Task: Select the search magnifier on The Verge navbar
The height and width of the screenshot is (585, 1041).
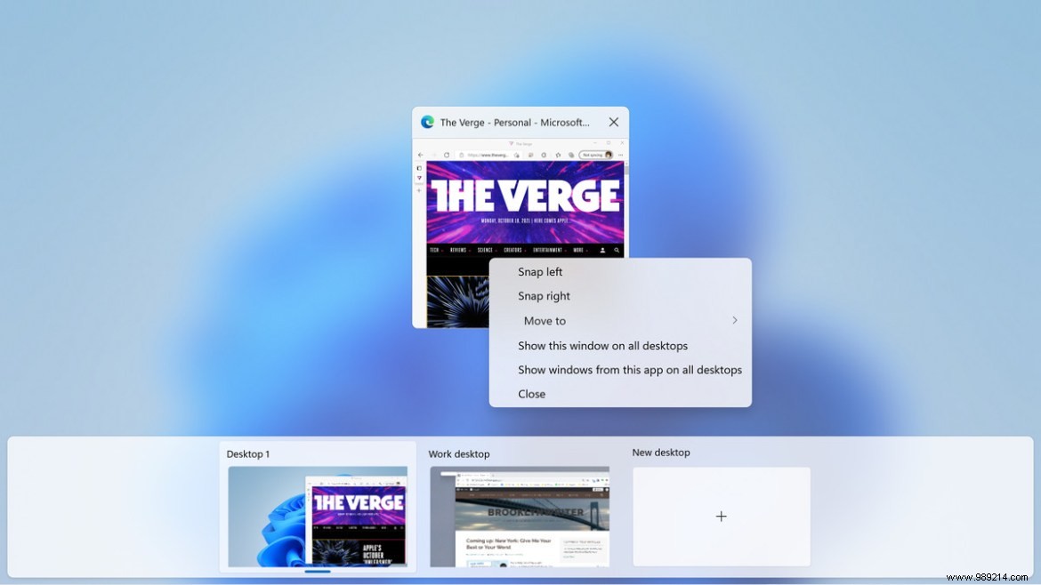Action: pyautogui.click(x=616, y=250)
